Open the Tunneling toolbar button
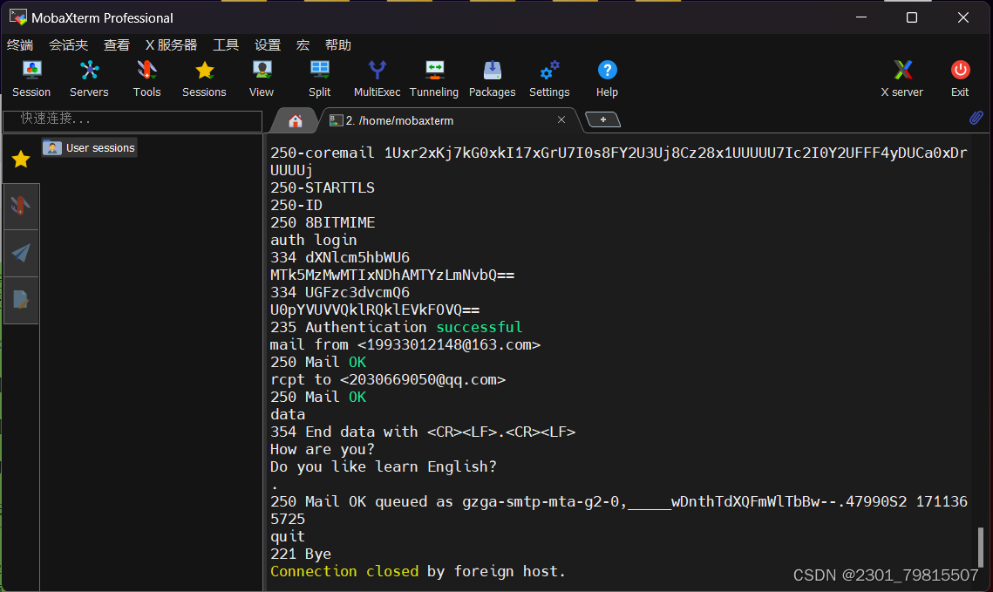 (x=434, y=78)
